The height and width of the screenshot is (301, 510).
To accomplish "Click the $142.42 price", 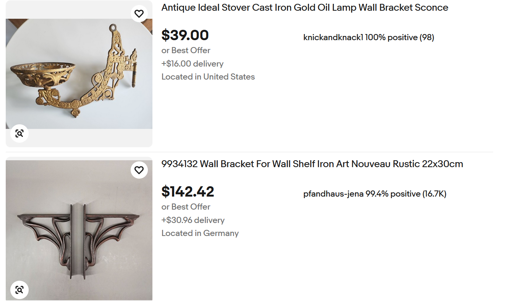I will click(188, 192).
